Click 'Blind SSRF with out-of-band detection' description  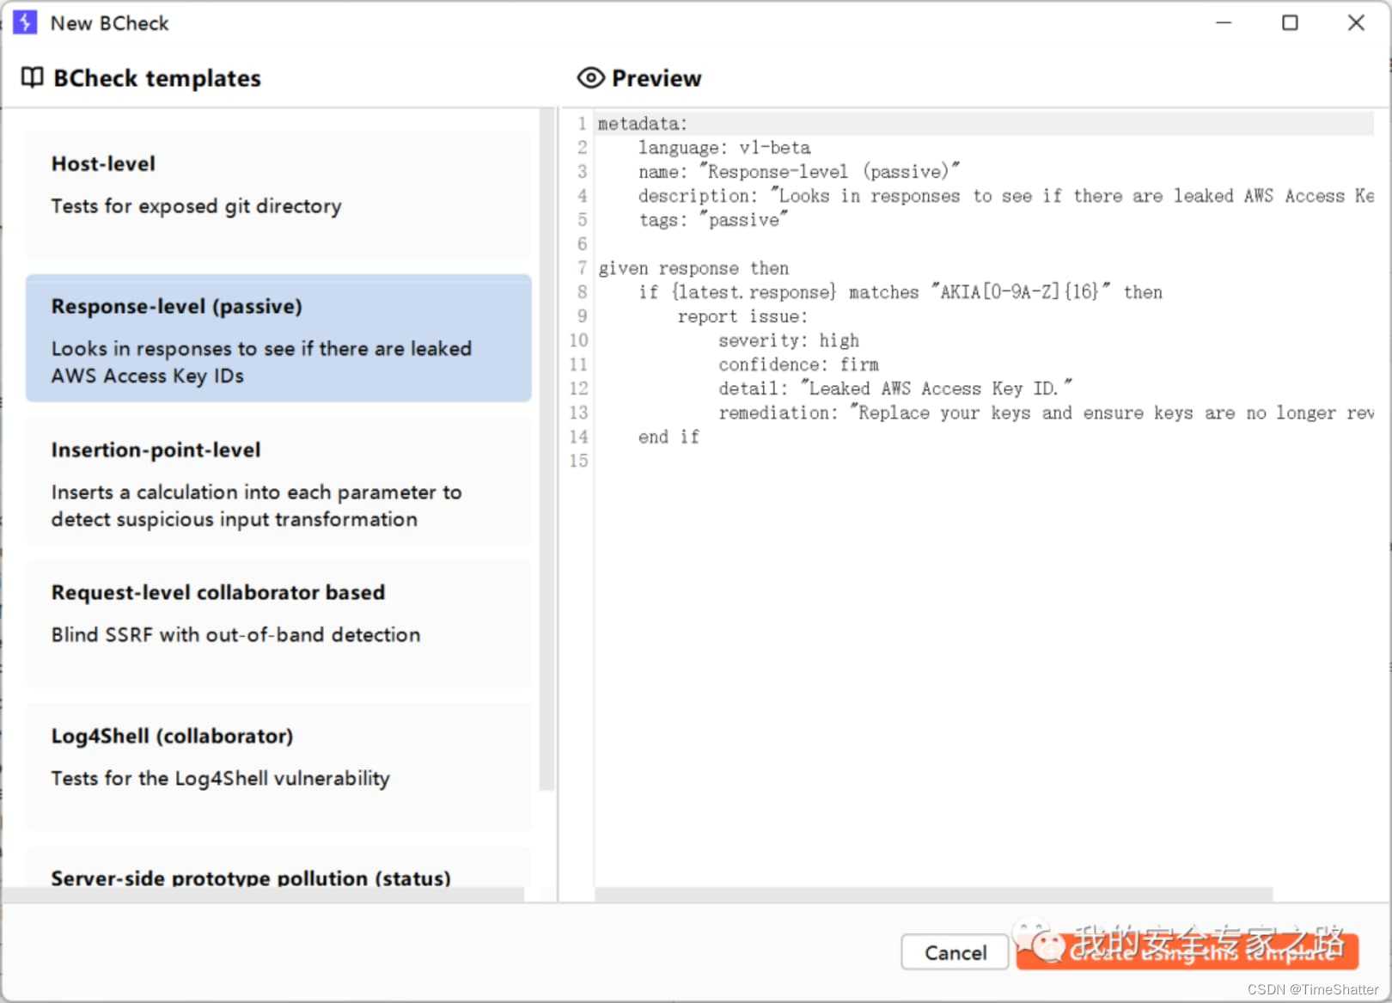(235, 635)
